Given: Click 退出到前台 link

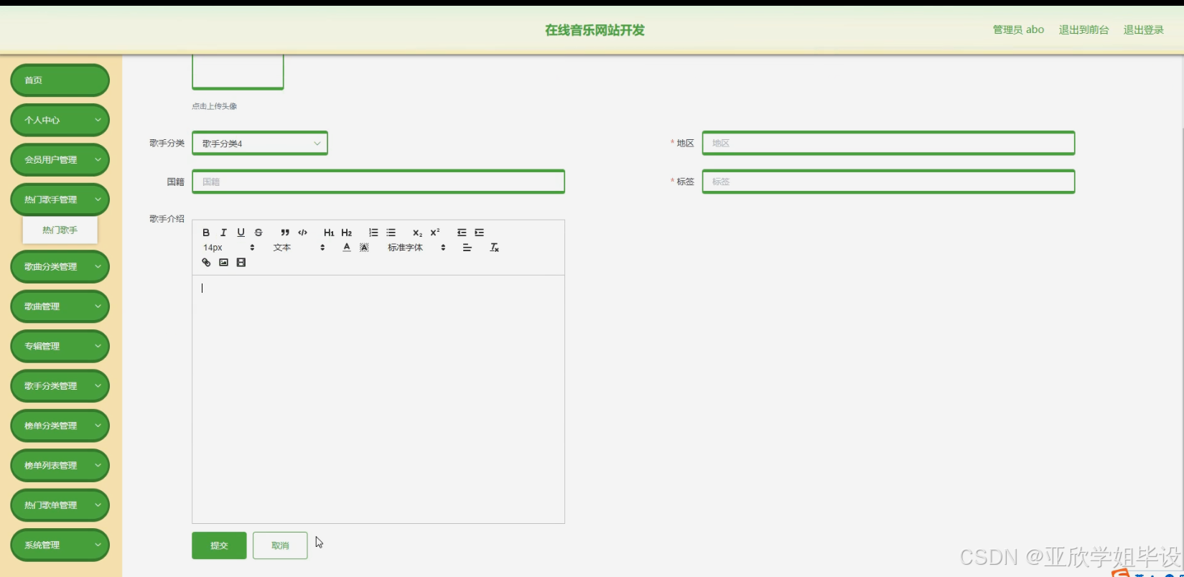Looking at the screenshot, I should click(1083, 29).
